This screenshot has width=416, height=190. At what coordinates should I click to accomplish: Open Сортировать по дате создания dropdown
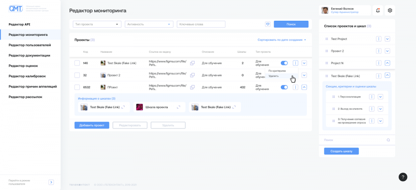tap(282, 40)
